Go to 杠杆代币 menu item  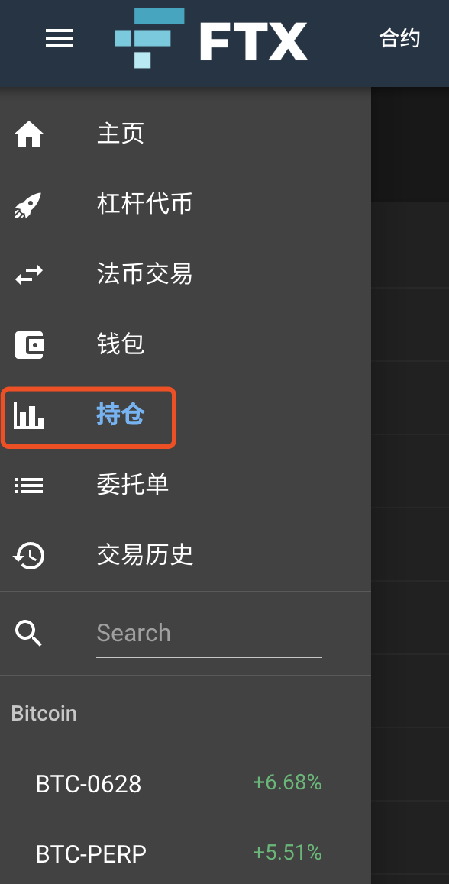click(x=144, y=204)
